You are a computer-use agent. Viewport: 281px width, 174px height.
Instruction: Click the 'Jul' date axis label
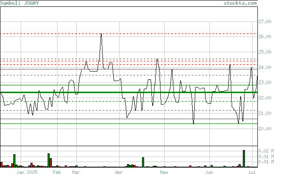point(252,172)
